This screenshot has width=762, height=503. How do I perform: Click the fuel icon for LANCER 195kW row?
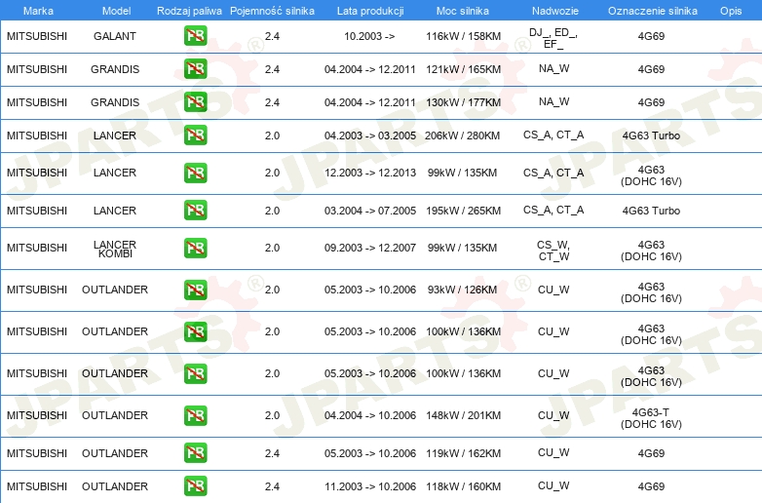pyautogui.click(x=195, y=211)
